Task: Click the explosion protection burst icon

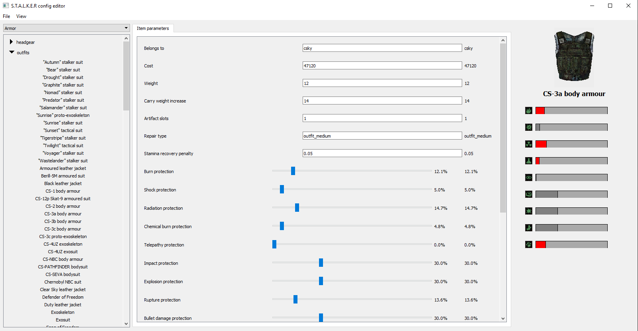Action: point(529,211)
